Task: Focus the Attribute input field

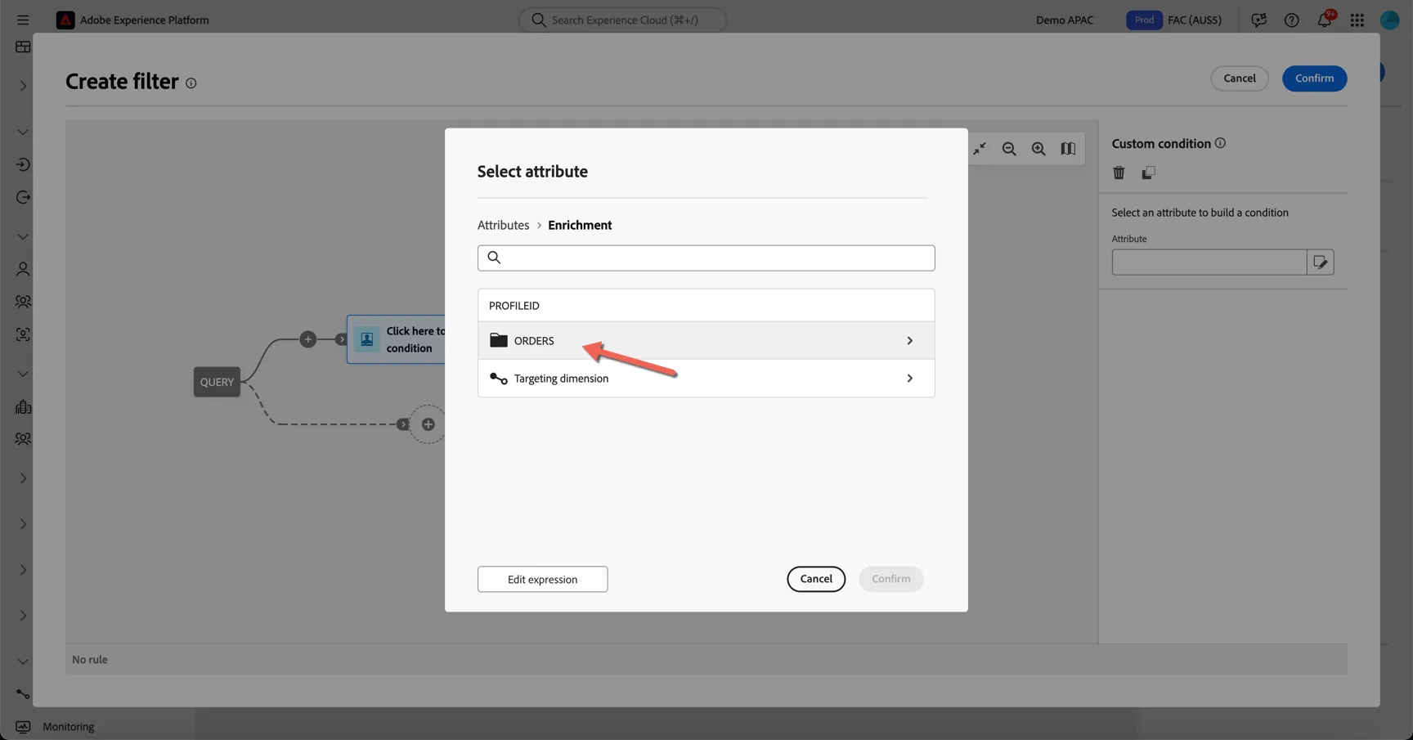Action: (x=1209, y=262)
